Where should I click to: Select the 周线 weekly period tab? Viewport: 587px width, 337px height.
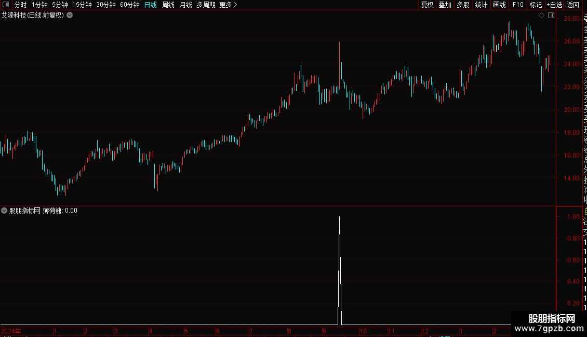point(168,5)
